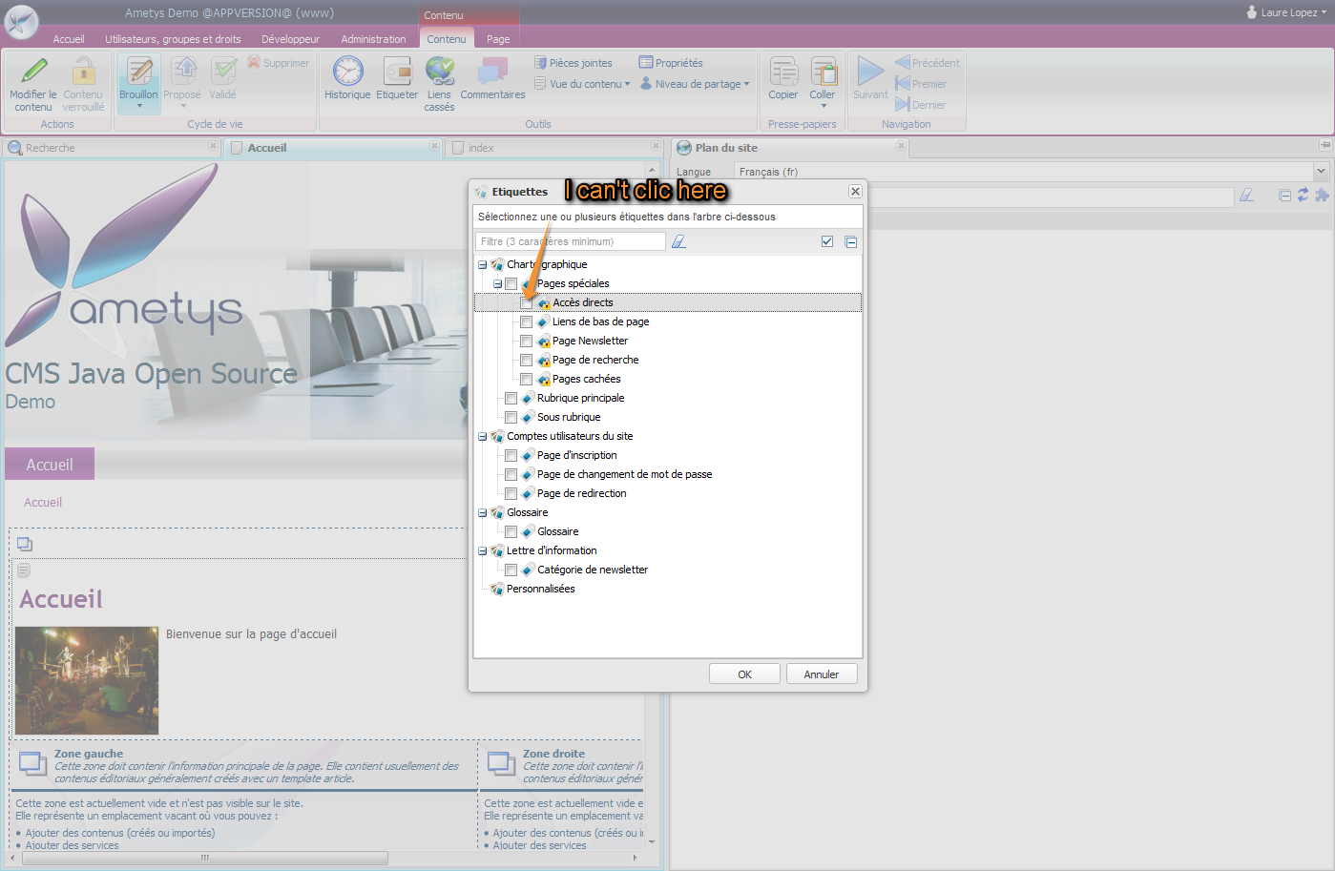
Task: Click Modifier le contenu pencil icon
Action: (33, 72)
